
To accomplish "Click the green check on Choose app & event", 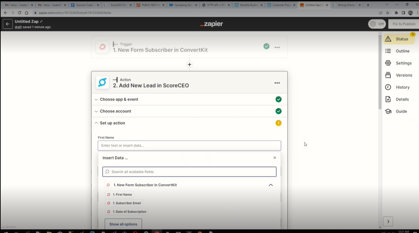I will coord(279,99).
